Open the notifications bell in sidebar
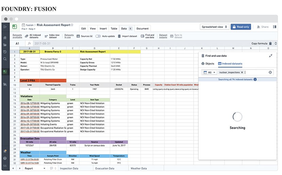This screenshot has height=175, width=282. coord(5,151)
